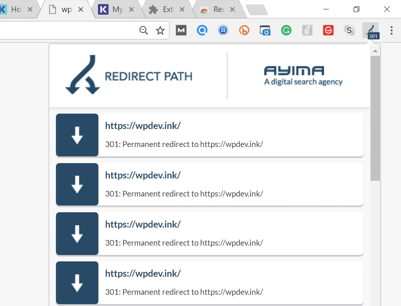Open the Grammarly extension
The height and width of the screenshot is (306, 401).
pyautogui.click(x=286, y=30)
